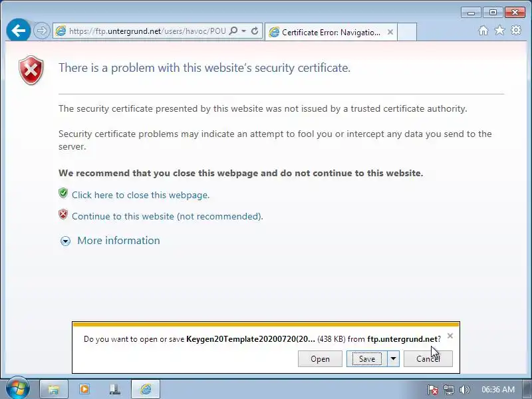
Task: Open the Save options dropdown arrow
Action: [393, 358]
